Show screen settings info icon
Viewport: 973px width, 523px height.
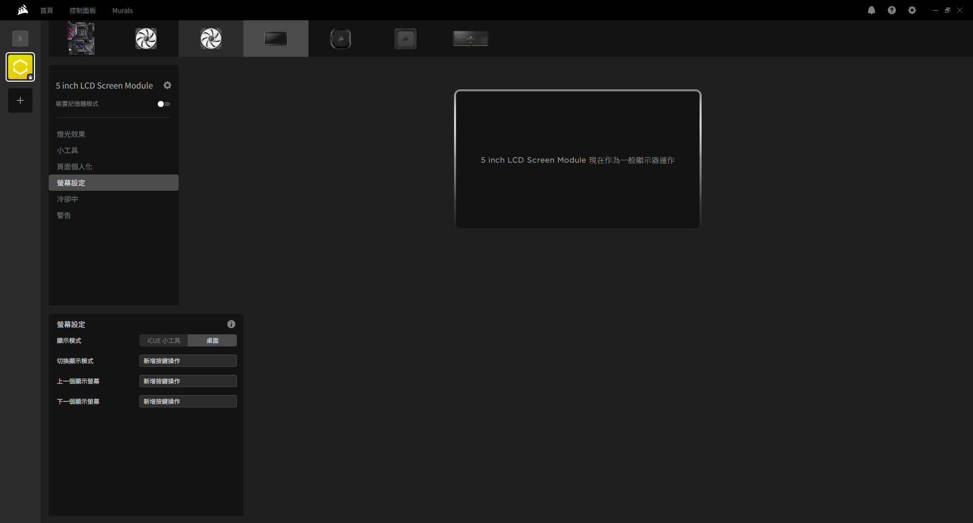pyautogui.click(x=231, y=324)
